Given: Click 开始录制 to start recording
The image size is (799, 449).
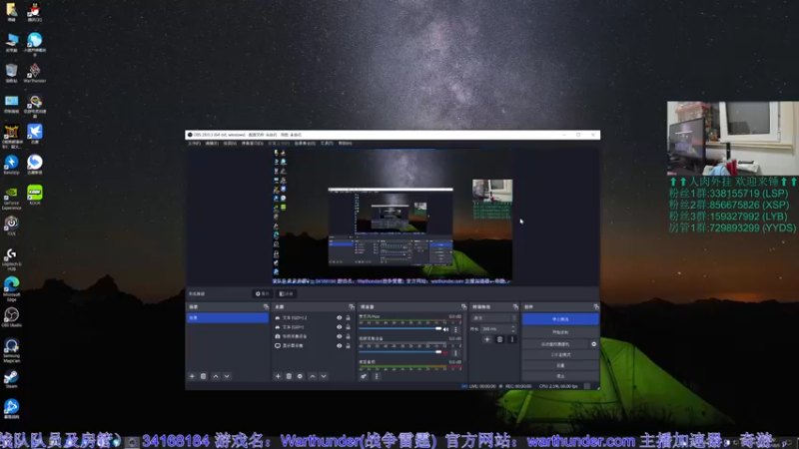Looking at the screenshot, I should pos(560,332).
